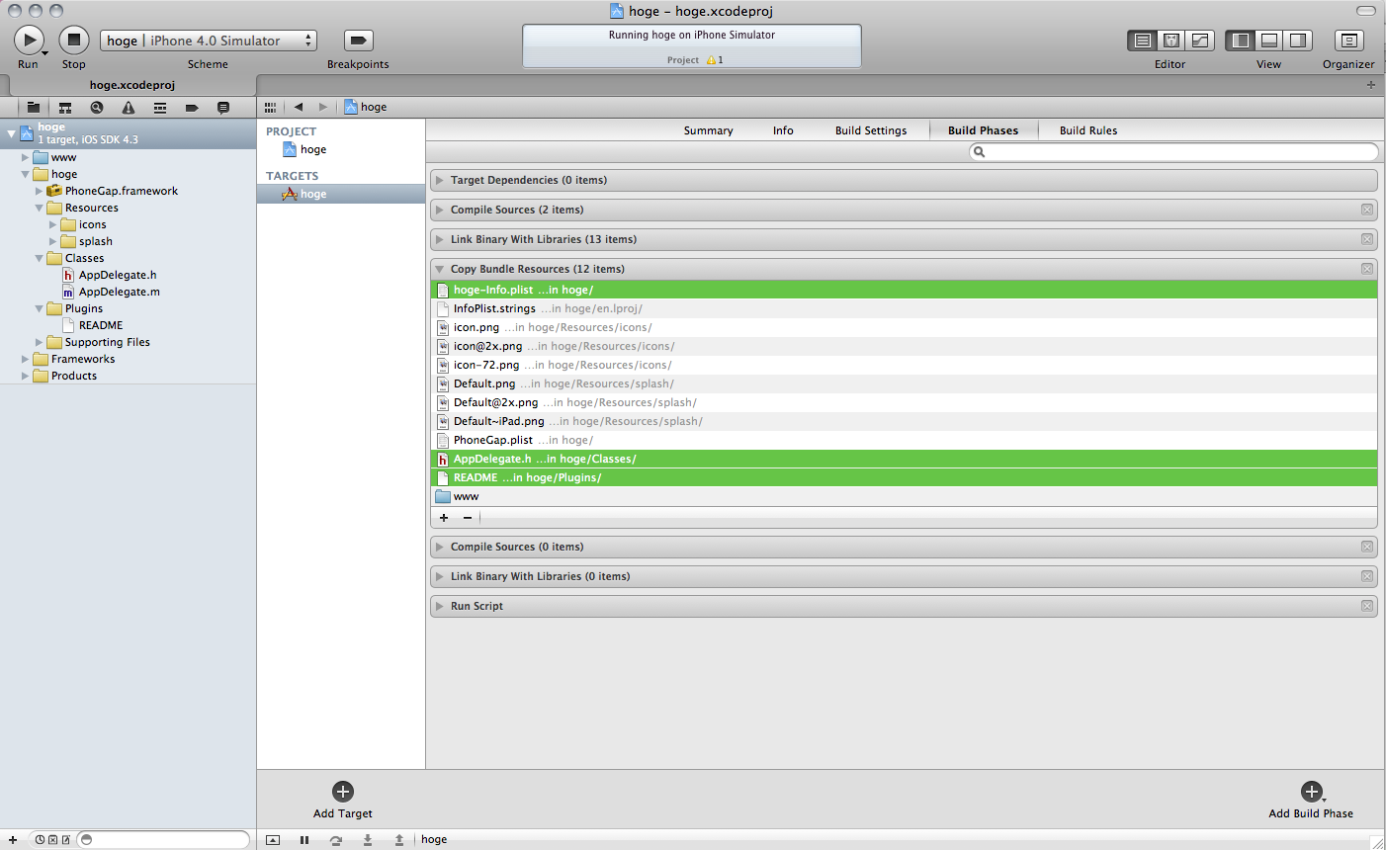Stop the running hoge app

tap(73, 41)
